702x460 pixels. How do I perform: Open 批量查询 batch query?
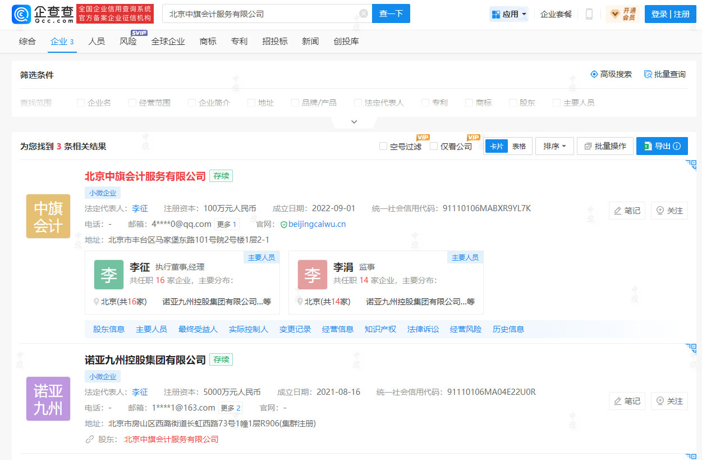pos(665,74)
